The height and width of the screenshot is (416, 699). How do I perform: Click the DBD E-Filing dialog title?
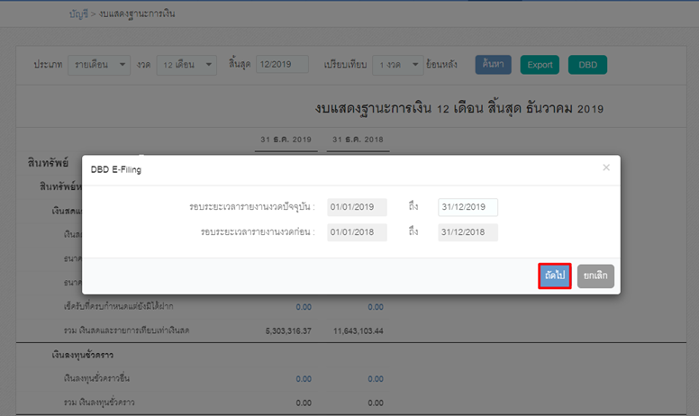coord(116,169)
